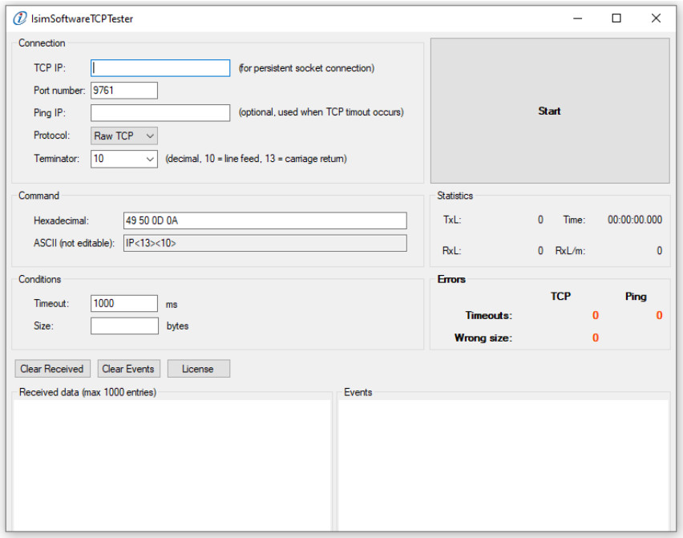Click inside the Received data list area
Screen dimensions: 683x538
tap(172, 465)
